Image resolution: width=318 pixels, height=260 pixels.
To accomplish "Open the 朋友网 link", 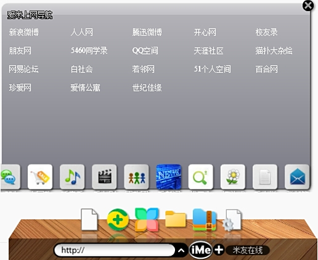I will pos(20,51).
